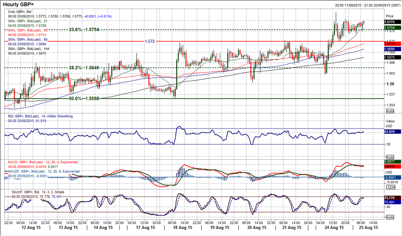Click the chart date range text at top right
The width and height of the screenshot is (402, 236).
coord(367,5)
